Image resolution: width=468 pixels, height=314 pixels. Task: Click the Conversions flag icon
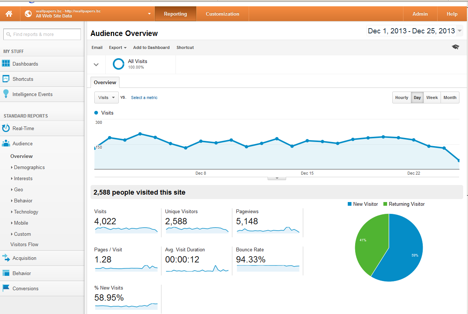[x=6, y=288]
